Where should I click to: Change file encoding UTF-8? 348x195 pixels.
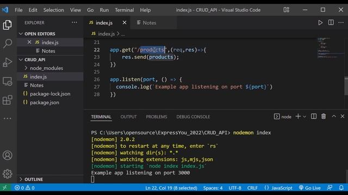(x=235, y=188)
